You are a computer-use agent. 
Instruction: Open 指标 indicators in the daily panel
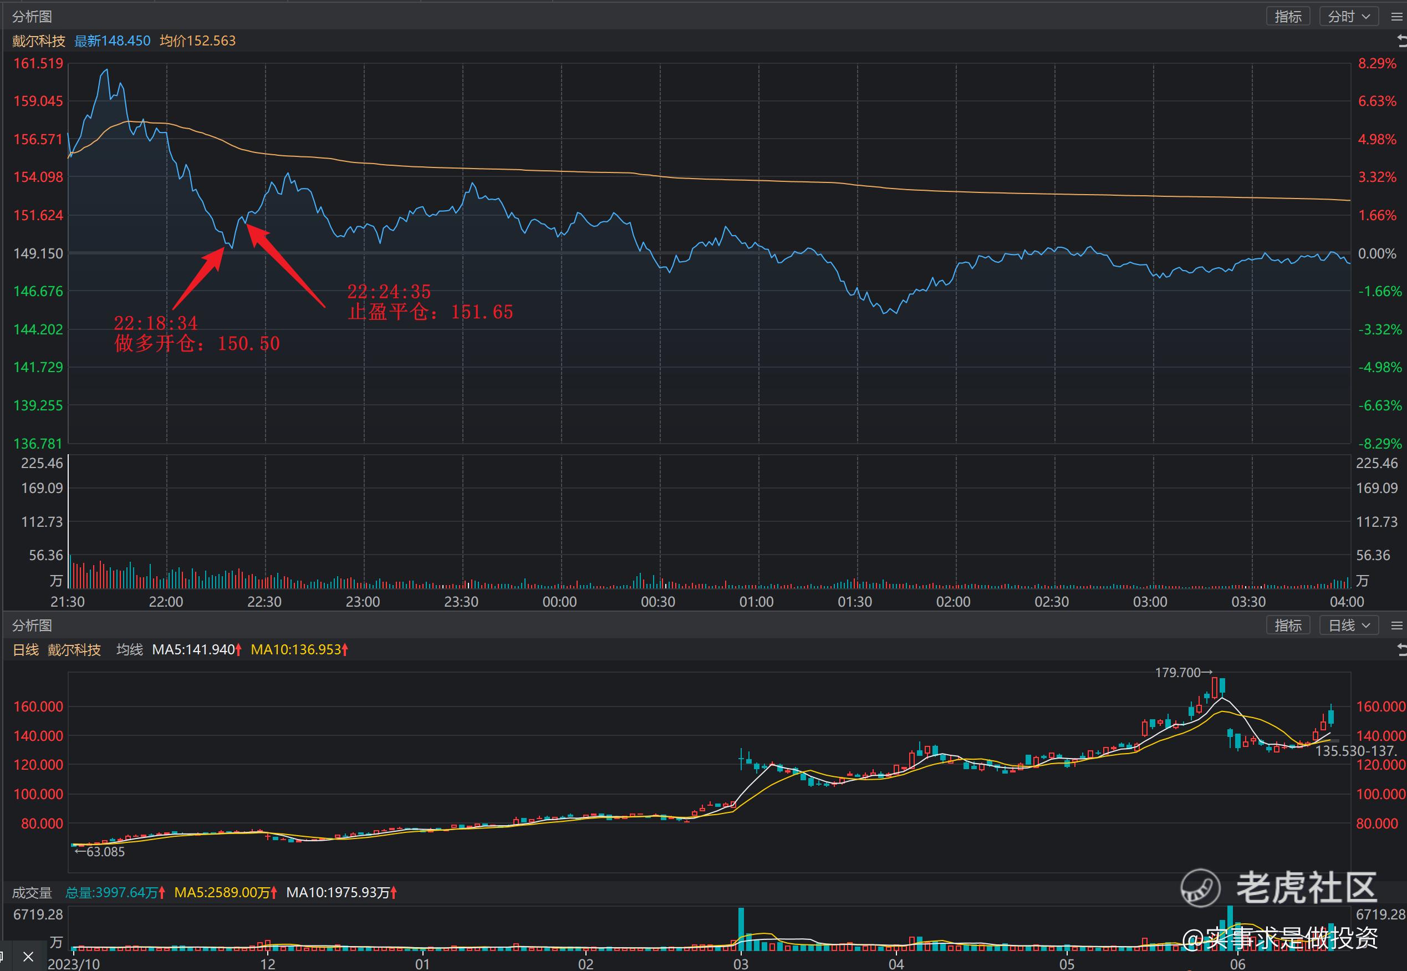[1288, 626]
